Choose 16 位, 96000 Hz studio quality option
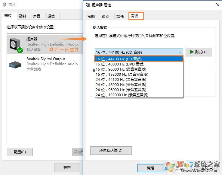 tap(139, 69)
